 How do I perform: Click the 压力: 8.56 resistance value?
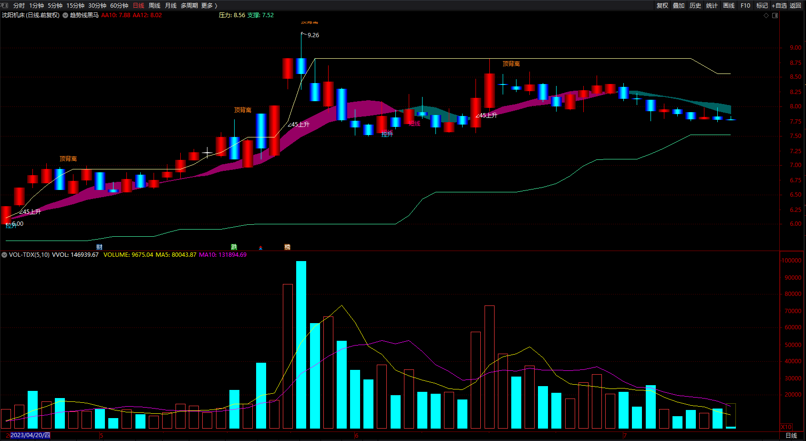[232, 15]
